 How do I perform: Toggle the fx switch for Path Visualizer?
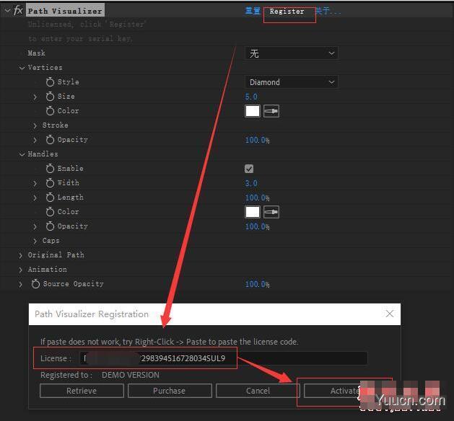pos(18,10)
